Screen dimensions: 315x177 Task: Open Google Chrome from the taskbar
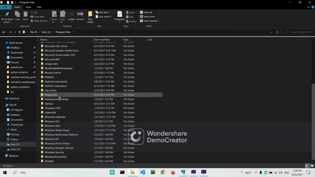click(163, 173)
